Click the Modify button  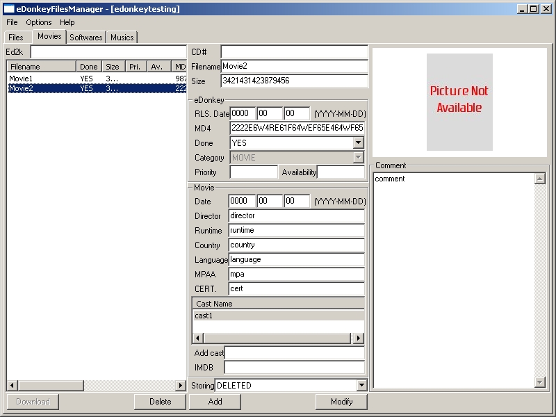click(341, 402)
